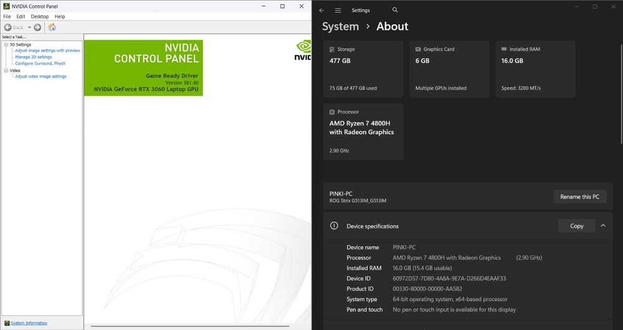The image size is (623, 330).
Task: Click the Installed RAM 16.0 GB usable value
Action: (x=422, y=268)
